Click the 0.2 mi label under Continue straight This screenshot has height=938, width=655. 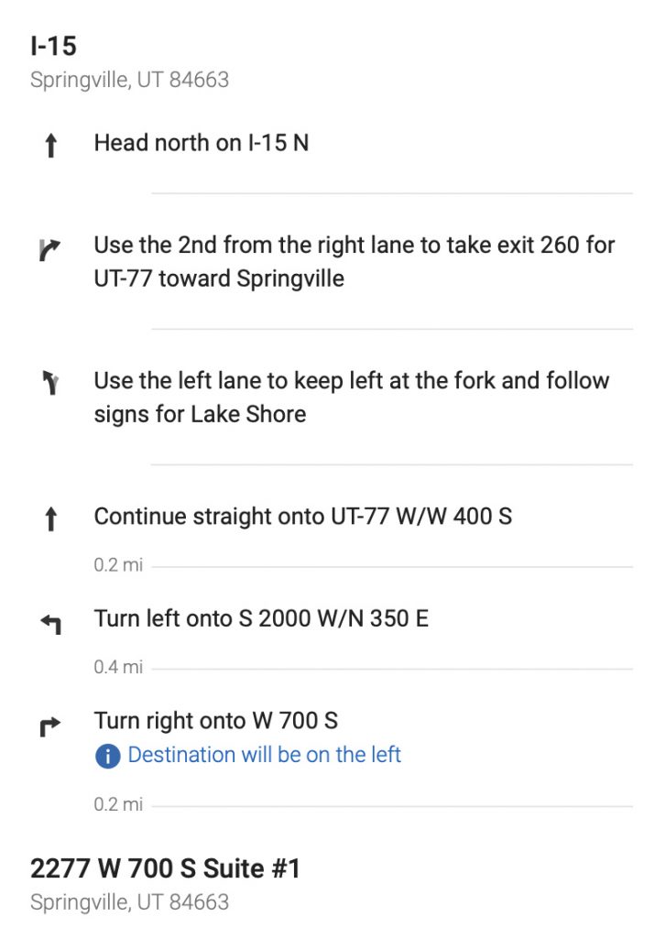tap(118, 565)
